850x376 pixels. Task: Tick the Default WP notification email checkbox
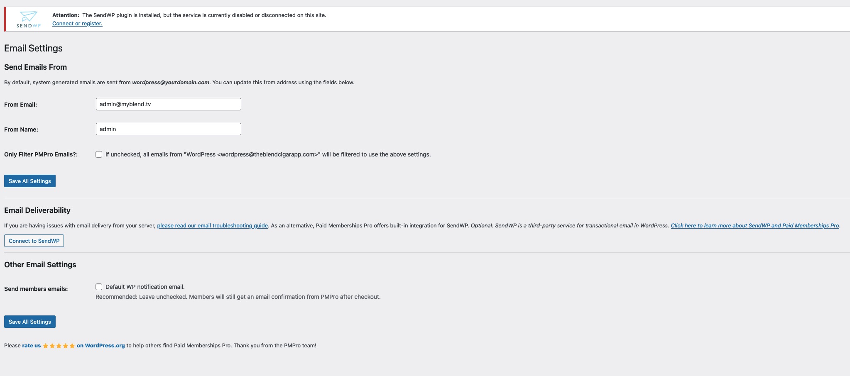(x=99, y=287)
